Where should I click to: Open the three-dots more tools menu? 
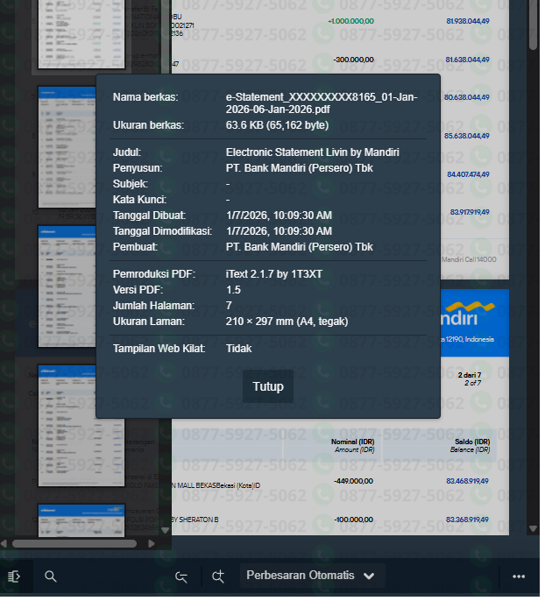[x=519, y=576]
